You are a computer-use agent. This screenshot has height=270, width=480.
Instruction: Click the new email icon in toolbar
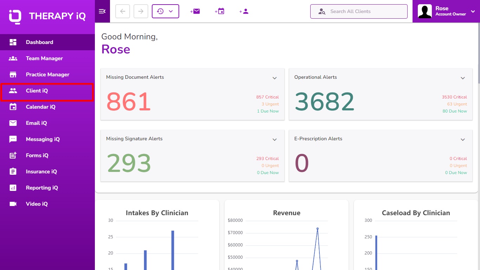[x=195, y=11]
